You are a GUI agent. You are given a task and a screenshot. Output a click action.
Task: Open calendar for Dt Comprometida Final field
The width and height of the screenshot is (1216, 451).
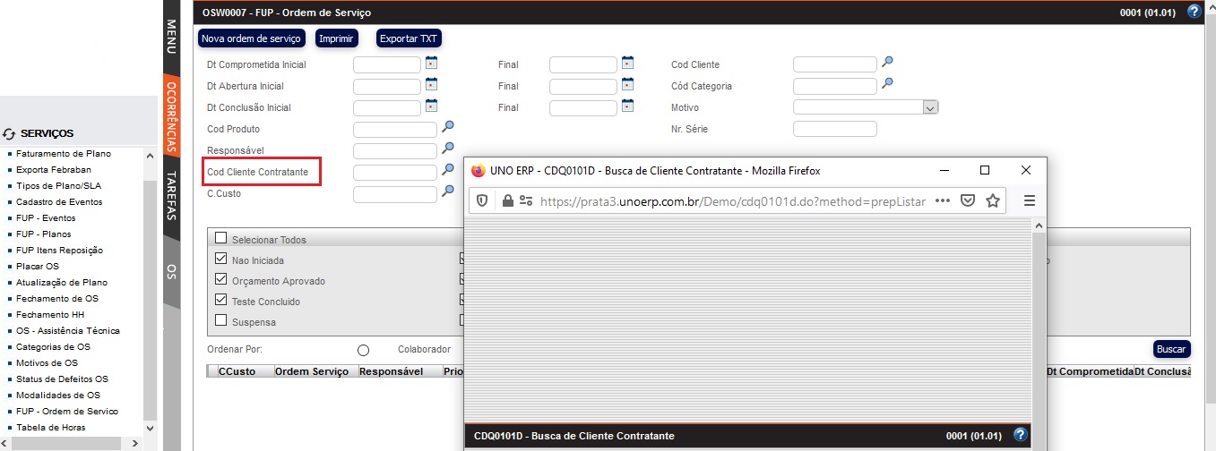(x=627, y=64)
